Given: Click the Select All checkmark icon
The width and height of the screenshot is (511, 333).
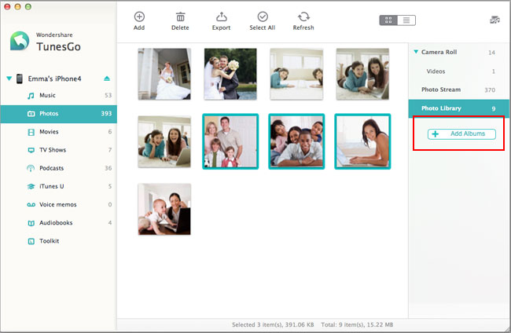Looking at the screenshot, I should click(263, 16).
